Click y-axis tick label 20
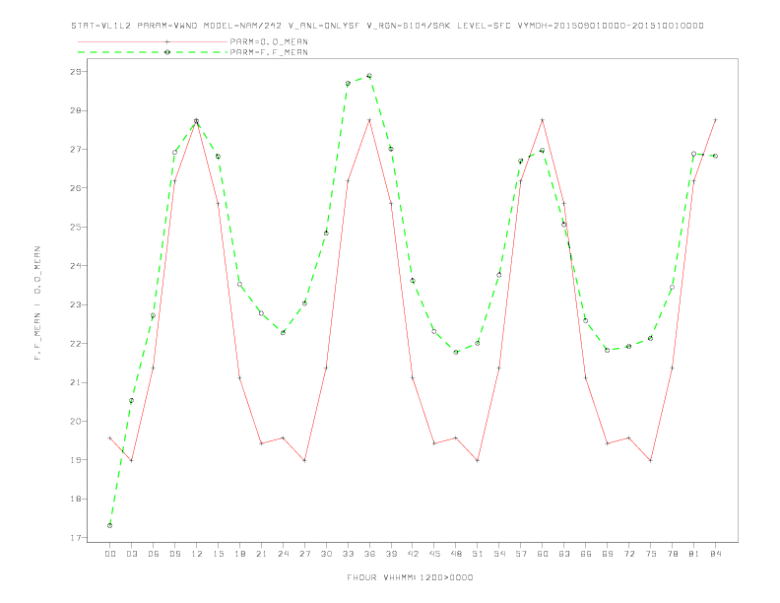The width and height of the screenshot is (780, 603). 76,421
